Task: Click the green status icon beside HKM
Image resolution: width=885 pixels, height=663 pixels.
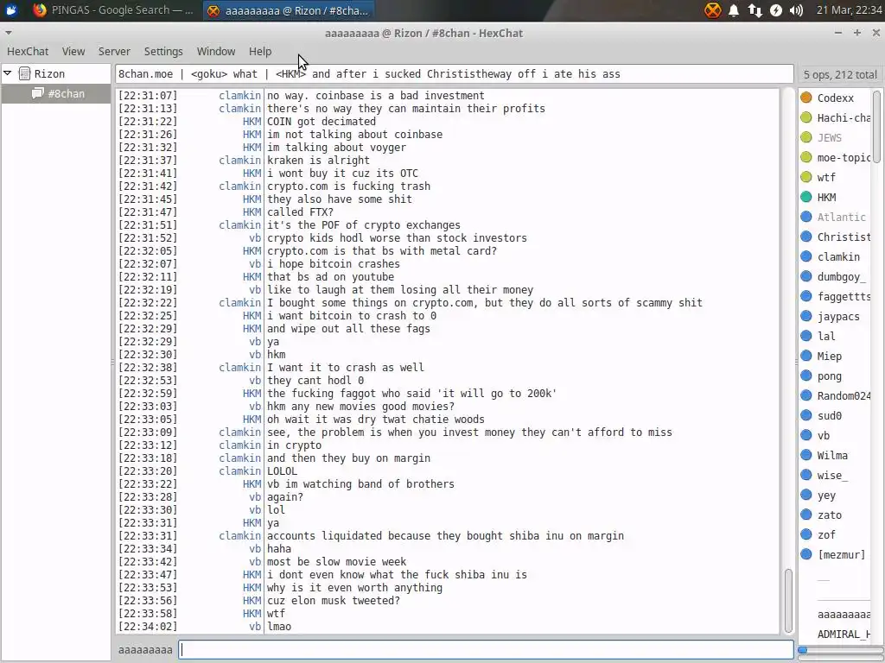Action: tap(806, 197)
